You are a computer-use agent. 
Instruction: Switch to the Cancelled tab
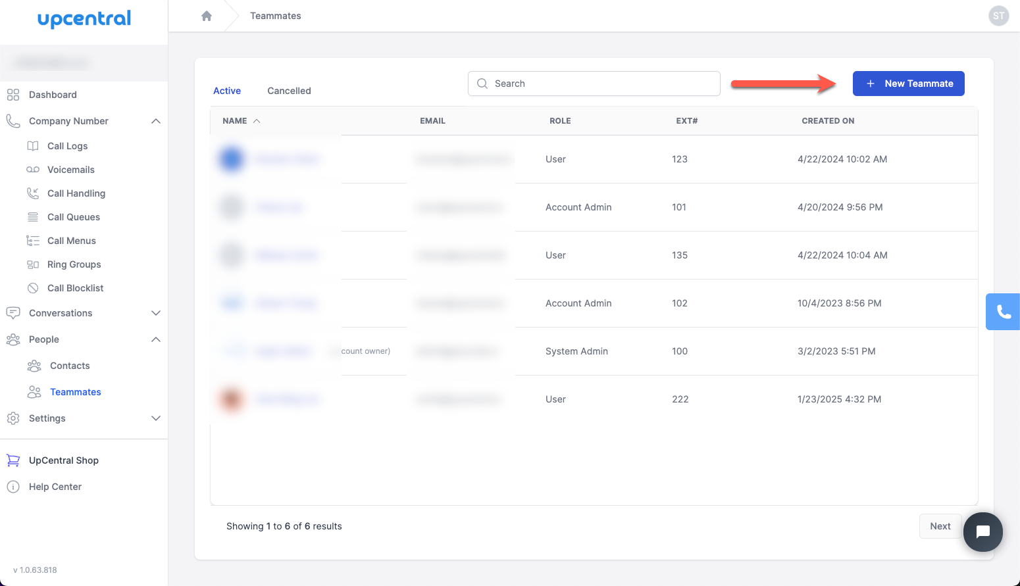pos(289,90)
